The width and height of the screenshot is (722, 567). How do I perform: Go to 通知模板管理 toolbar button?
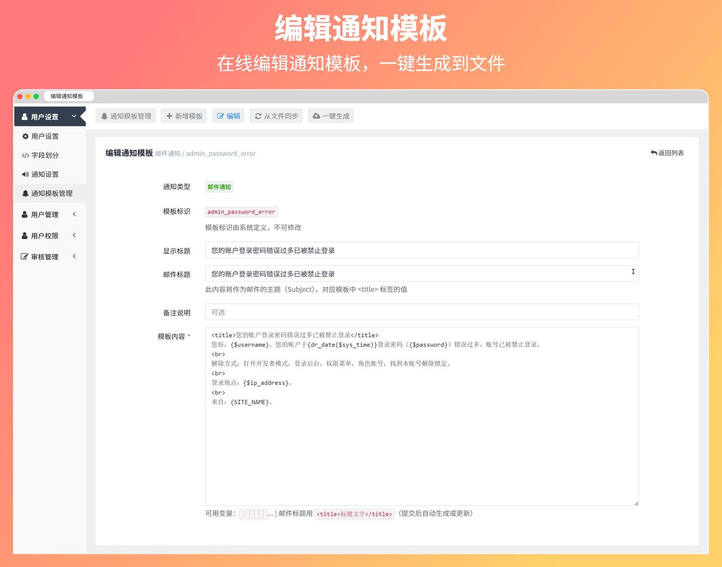coord(126,116)
